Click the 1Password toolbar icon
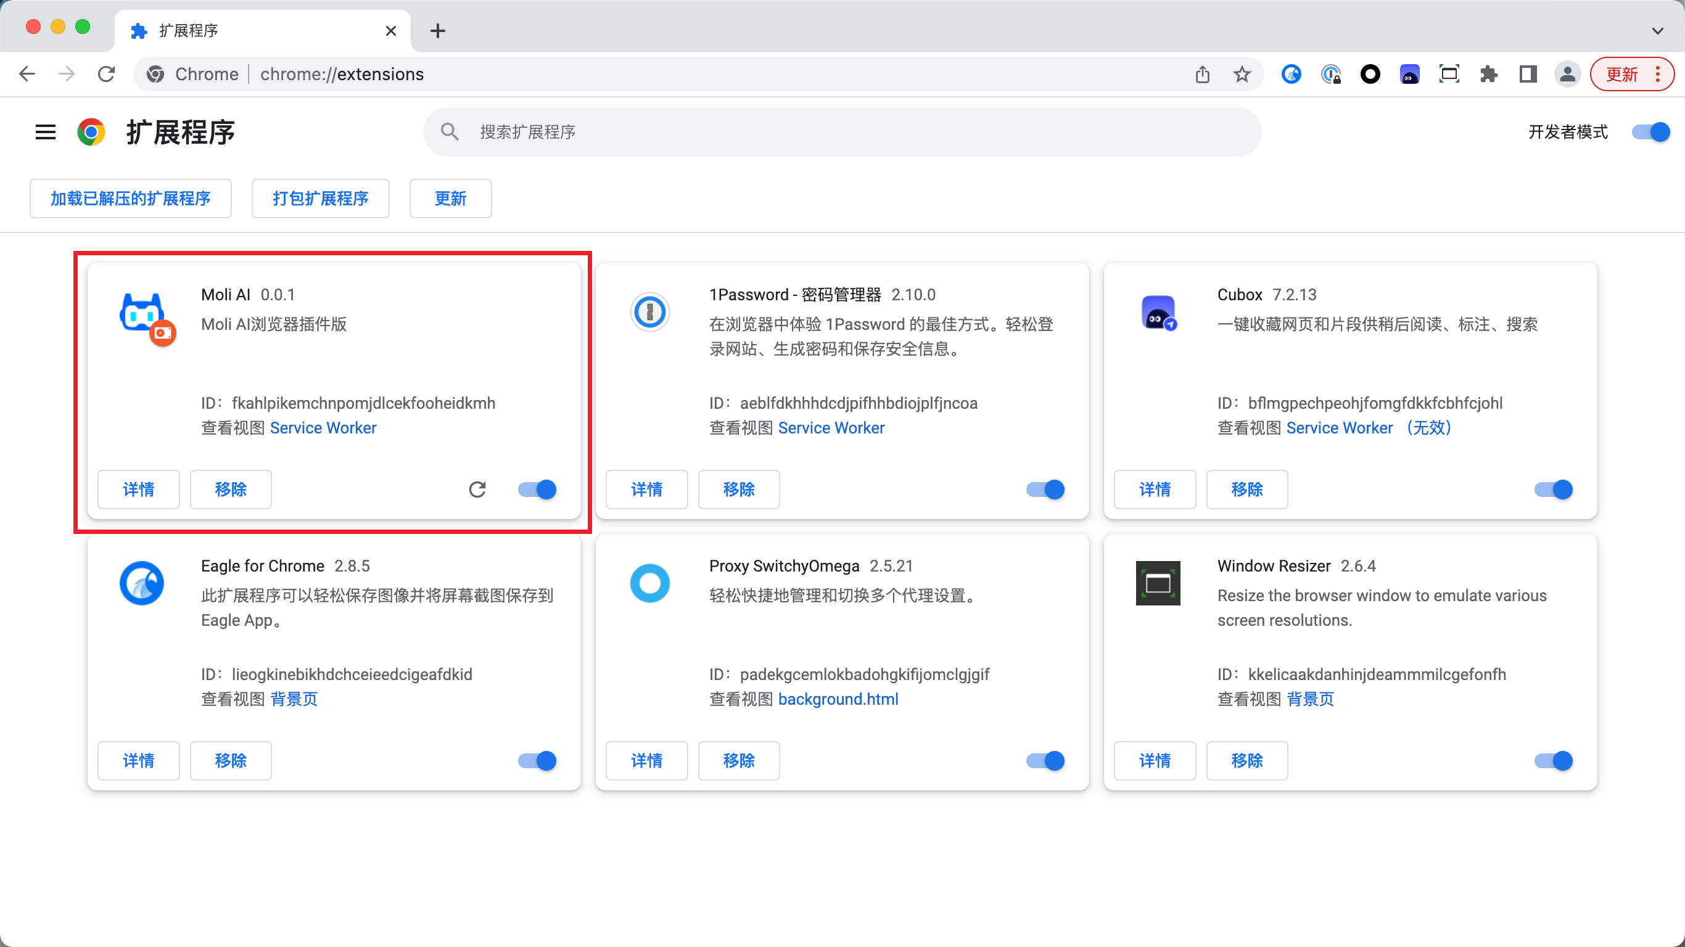The image size is (1685, 947). [x=1330, y=74]
